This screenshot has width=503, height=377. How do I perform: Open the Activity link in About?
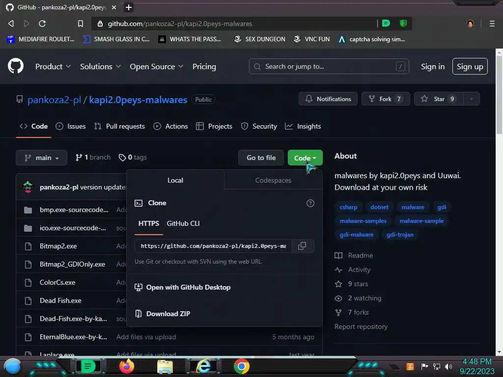(x=353, y=269)
